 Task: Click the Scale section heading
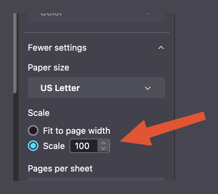(39, 113)
